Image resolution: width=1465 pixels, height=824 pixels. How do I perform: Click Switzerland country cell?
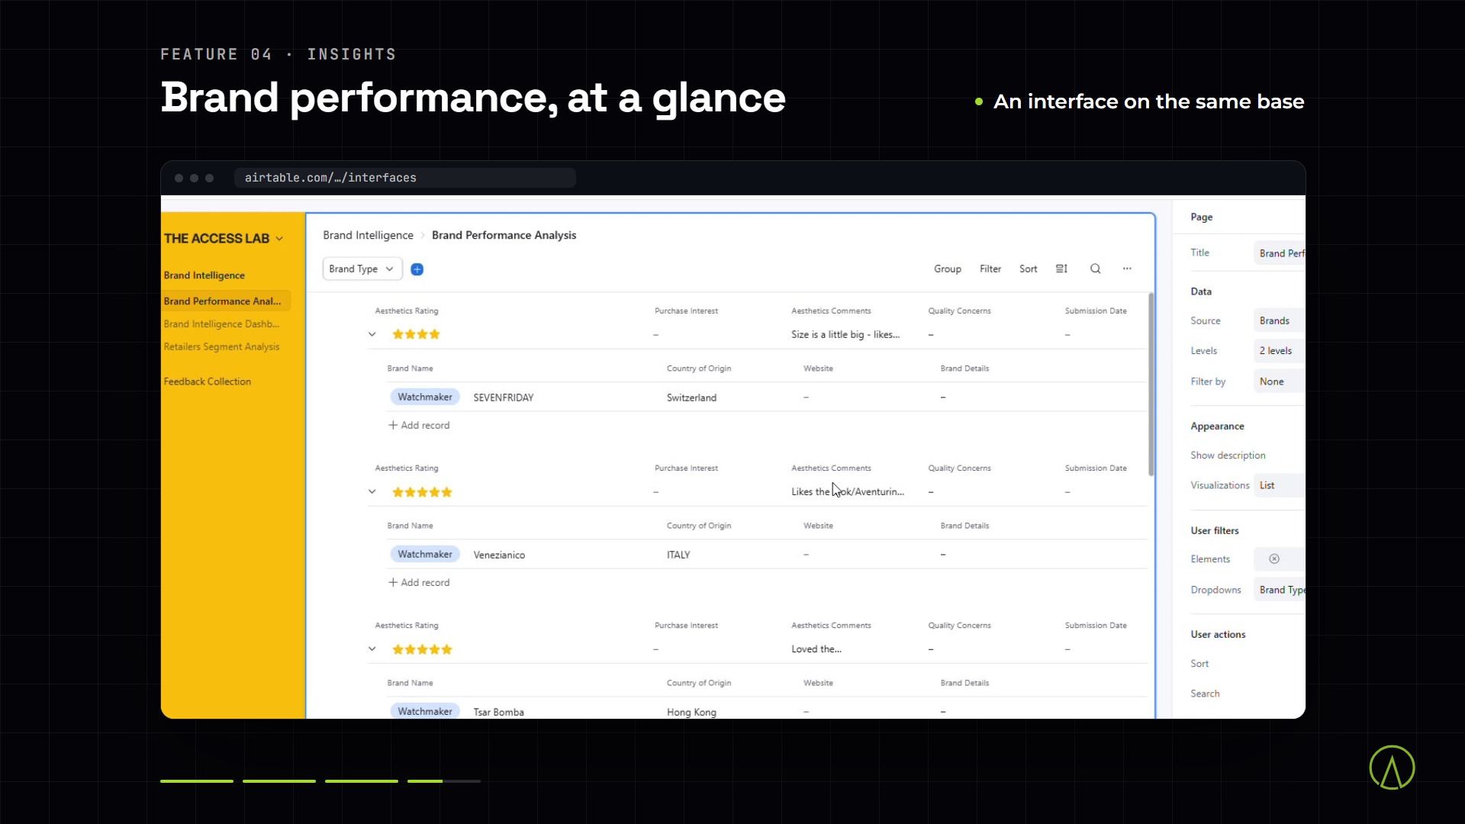691,398
